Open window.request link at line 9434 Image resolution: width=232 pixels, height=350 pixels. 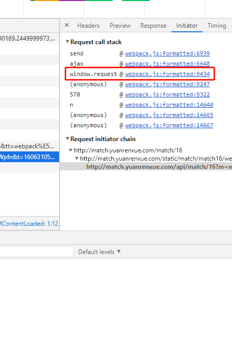point(167,74)
